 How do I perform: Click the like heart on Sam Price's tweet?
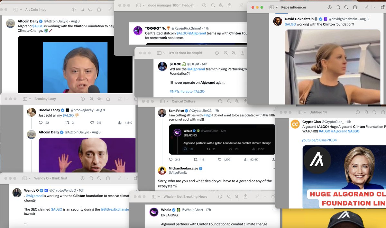(x=220, y=160)
